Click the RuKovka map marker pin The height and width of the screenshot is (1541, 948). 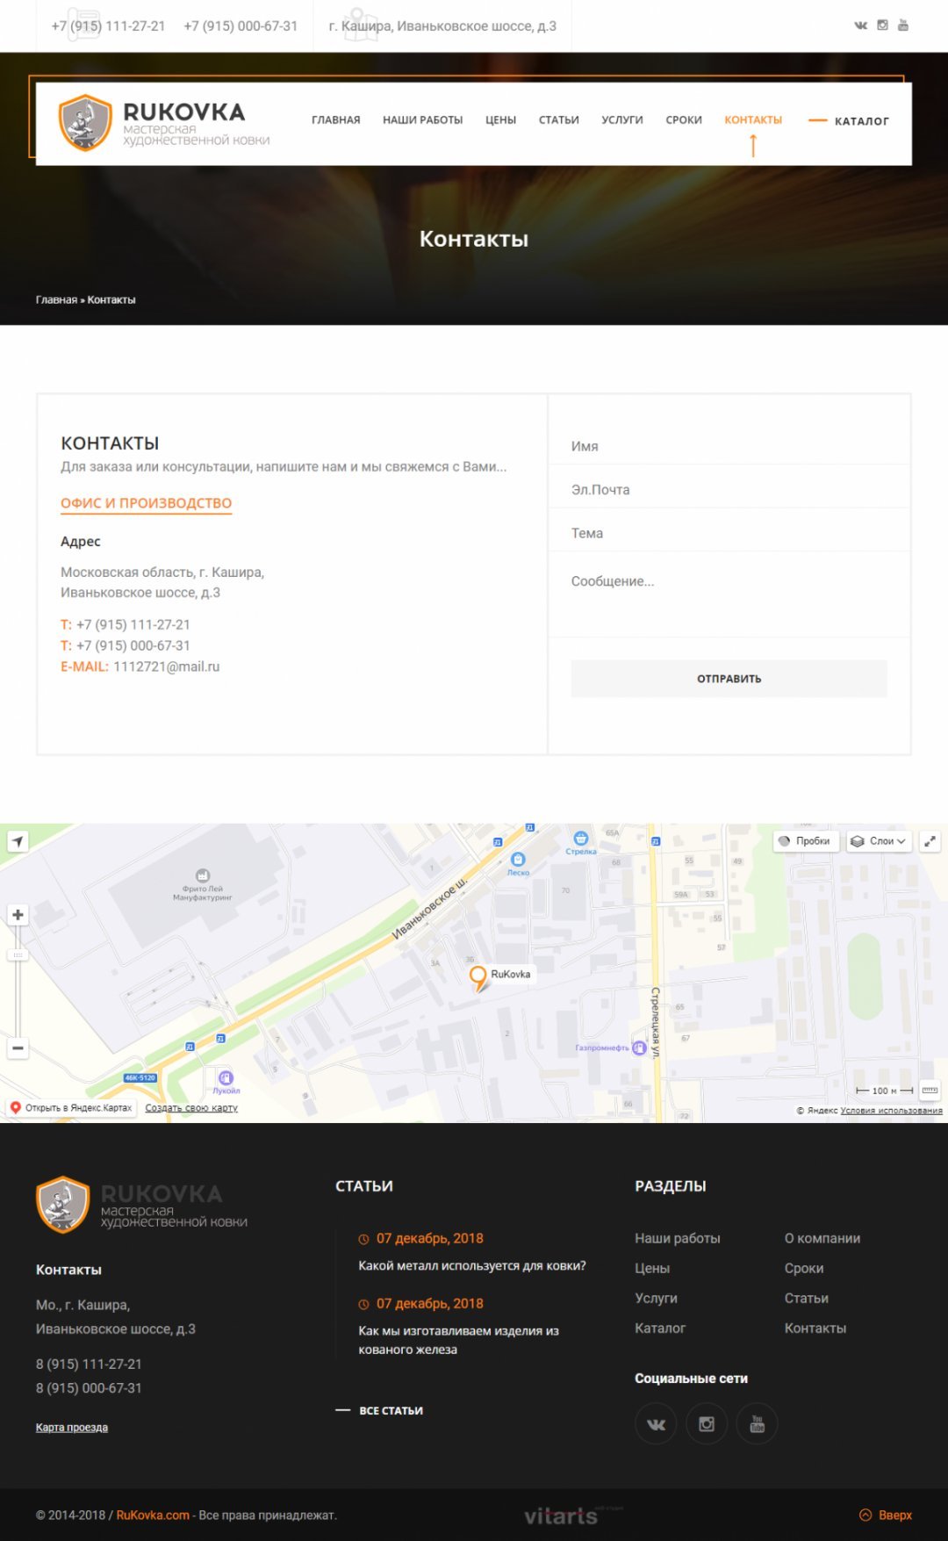pos(478,976)
